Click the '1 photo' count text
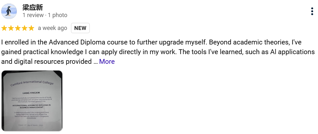Image resolution: width=318 pixels, height=134 pixels. (57, 15)
